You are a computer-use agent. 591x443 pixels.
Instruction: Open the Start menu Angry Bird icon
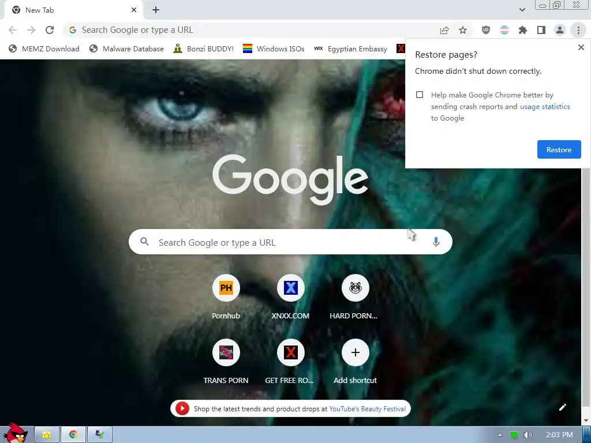tap(16, 433)
